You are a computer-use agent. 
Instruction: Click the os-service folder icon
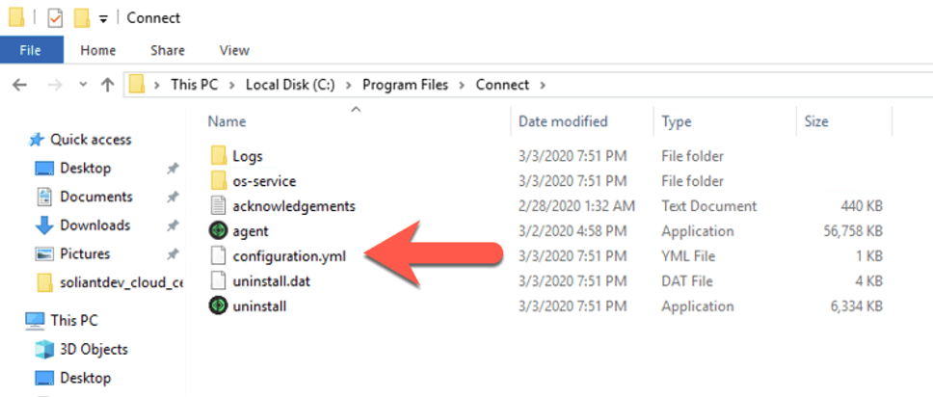click(x=219, y=181)
